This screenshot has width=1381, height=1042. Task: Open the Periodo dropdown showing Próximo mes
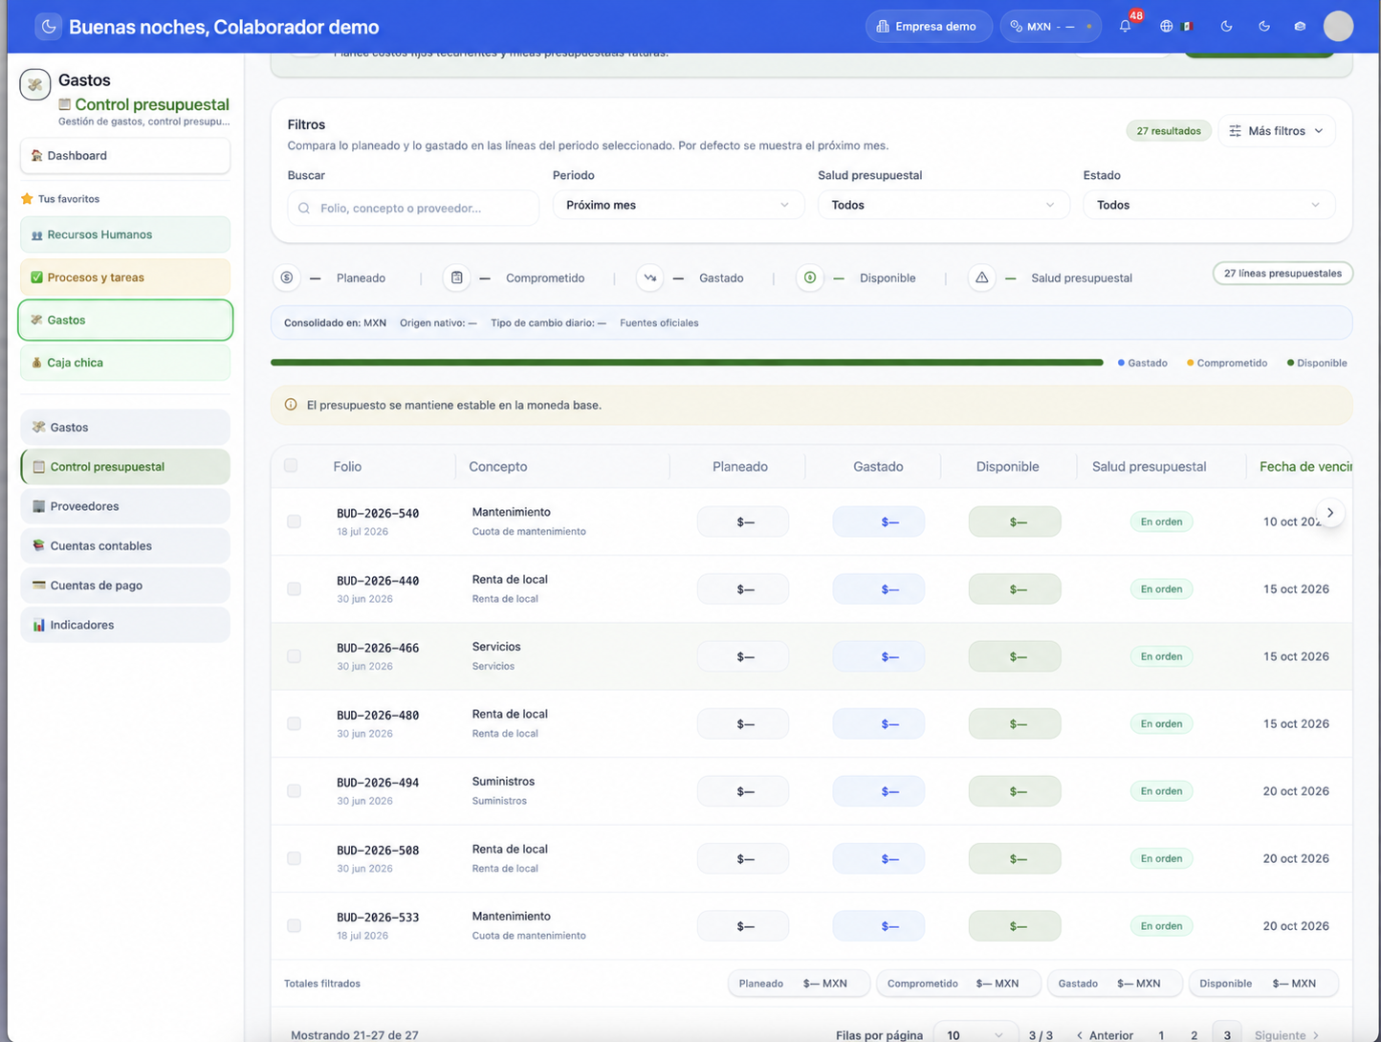(678, 205)
